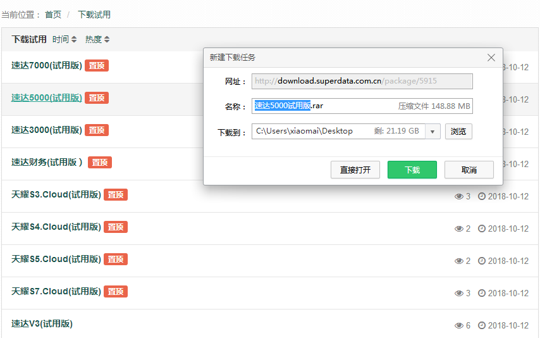Click the green 下载 button
The height and width of the screenshot is (338, 540).
(412, 170)
